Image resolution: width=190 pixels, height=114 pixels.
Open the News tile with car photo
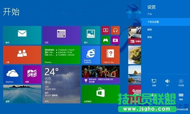(135, 35)
